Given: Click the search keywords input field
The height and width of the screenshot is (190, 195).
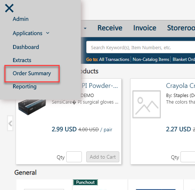Looking at the screenshot, I should click(141, 47).
